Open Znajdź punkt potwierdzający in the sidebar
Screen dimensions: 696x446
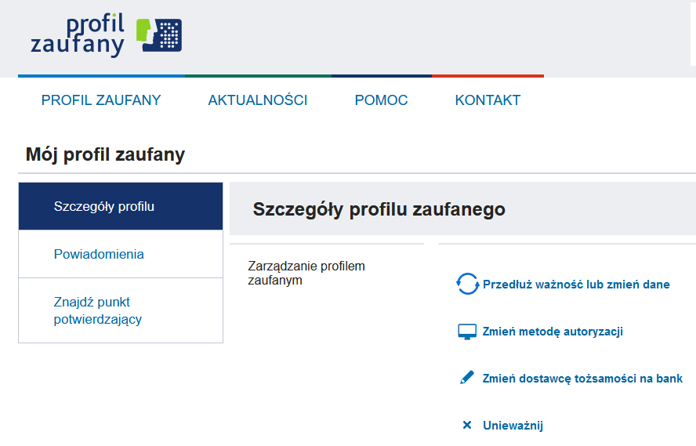point(121,310)
